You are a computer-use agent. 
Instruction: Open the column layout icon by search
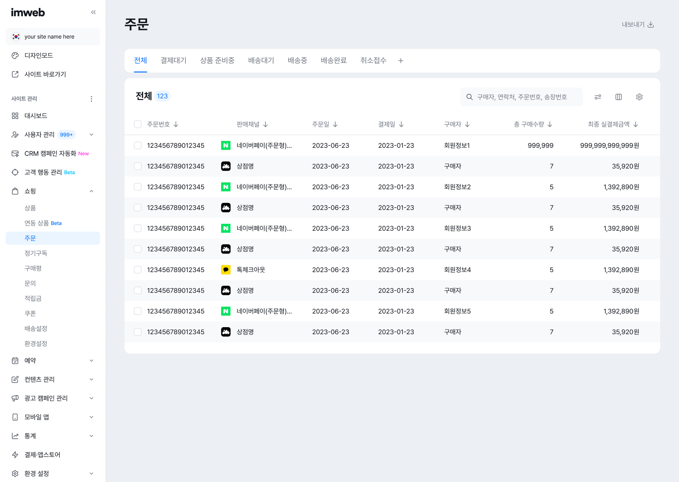[x=619, y=97]
